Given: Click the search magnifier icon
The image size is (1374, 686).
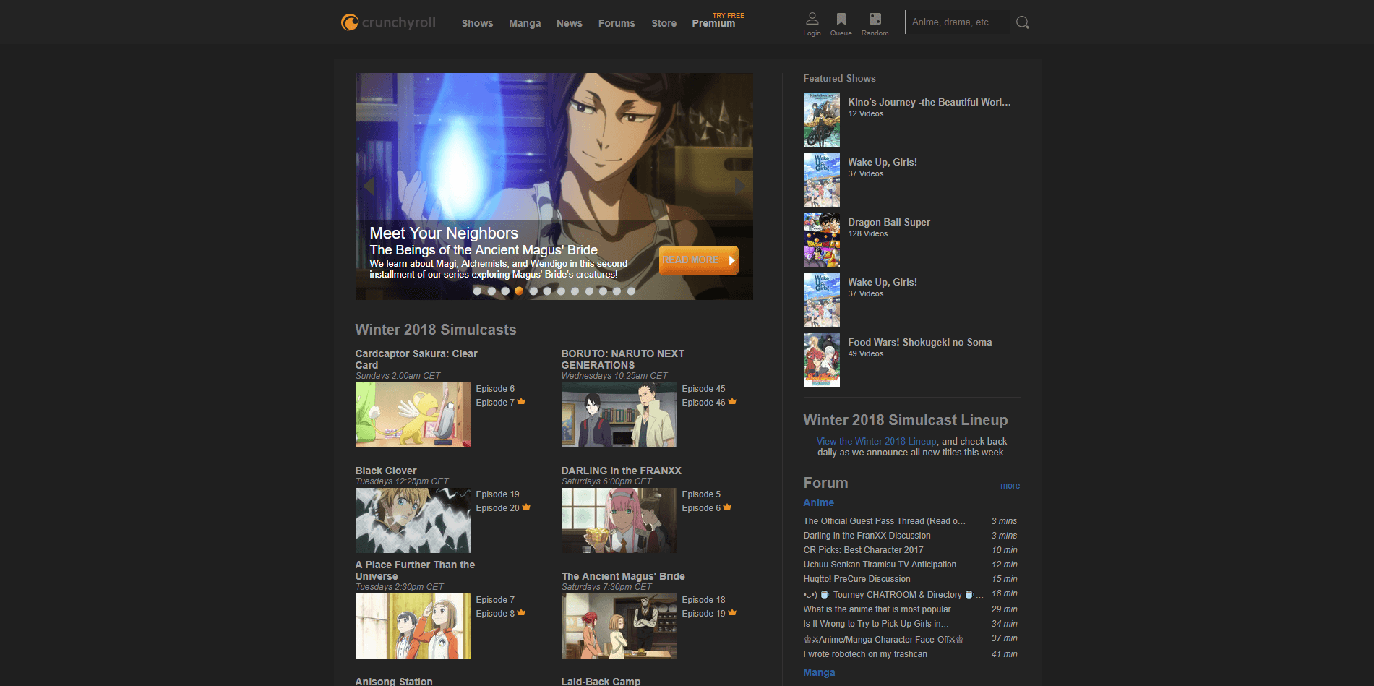Looking at the screenshot, I should coord(1022,22).
